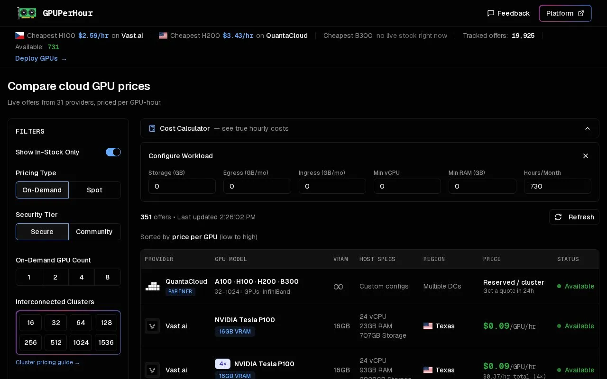
Task: Select 128 interconnected cluster size
Action: 106,323
